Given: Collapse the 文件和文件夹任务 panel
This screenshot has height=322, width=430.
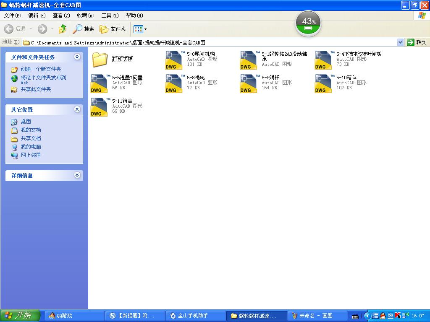Looking at the screenshot, I should pyautogui.click(x=77, y=57).
